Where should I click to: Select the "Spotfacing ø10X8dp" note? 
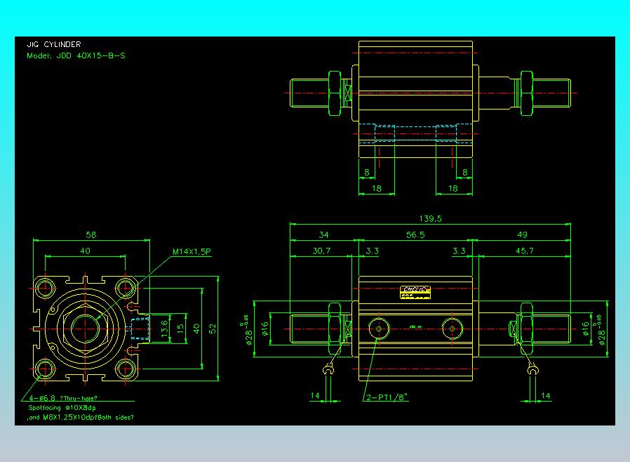point(62,408)
